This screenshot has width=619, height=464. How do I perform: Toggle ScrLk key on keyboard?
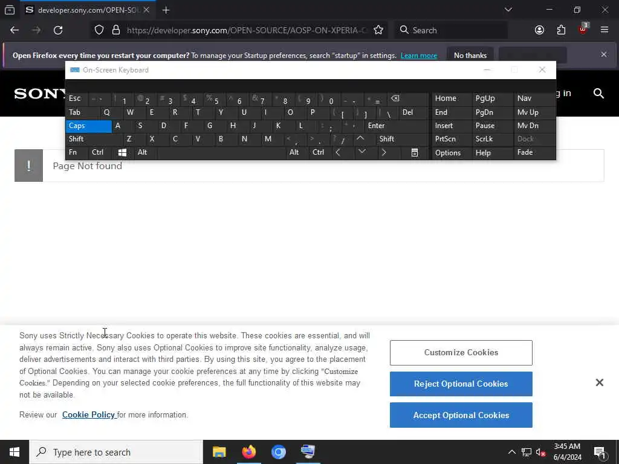tap(492, 139)
